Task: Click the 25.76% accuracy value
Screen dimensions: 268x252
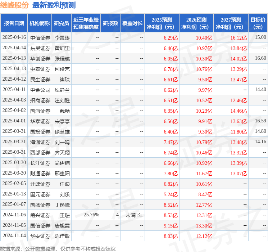Action: (91, 215)
